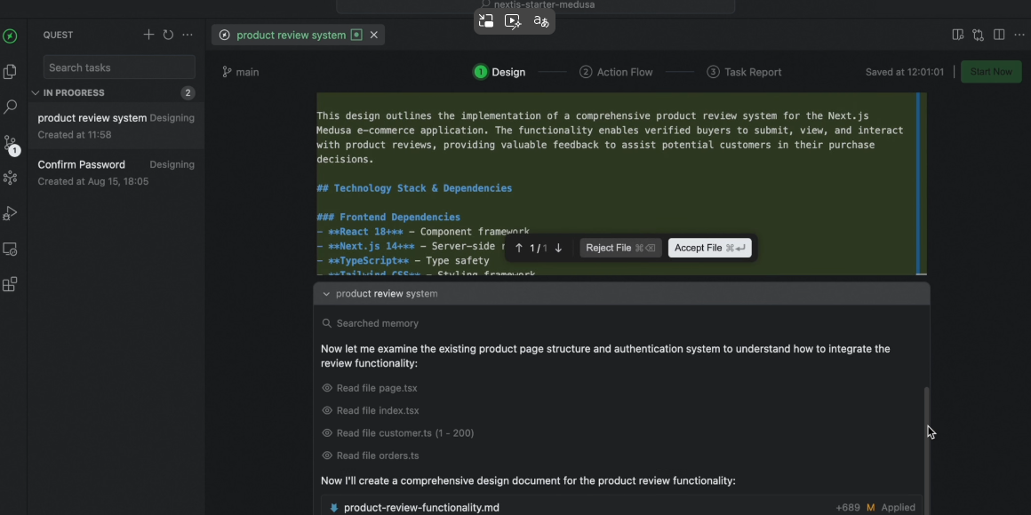Click the translate icon in floating toolbar

[x=540, y=21]
